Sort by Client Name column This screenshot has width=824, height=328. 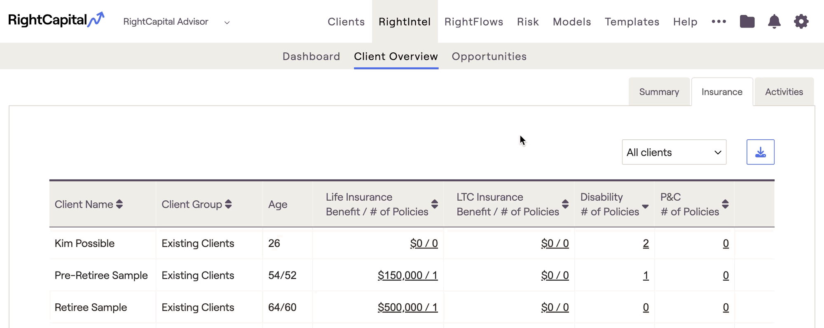(119, 204)
